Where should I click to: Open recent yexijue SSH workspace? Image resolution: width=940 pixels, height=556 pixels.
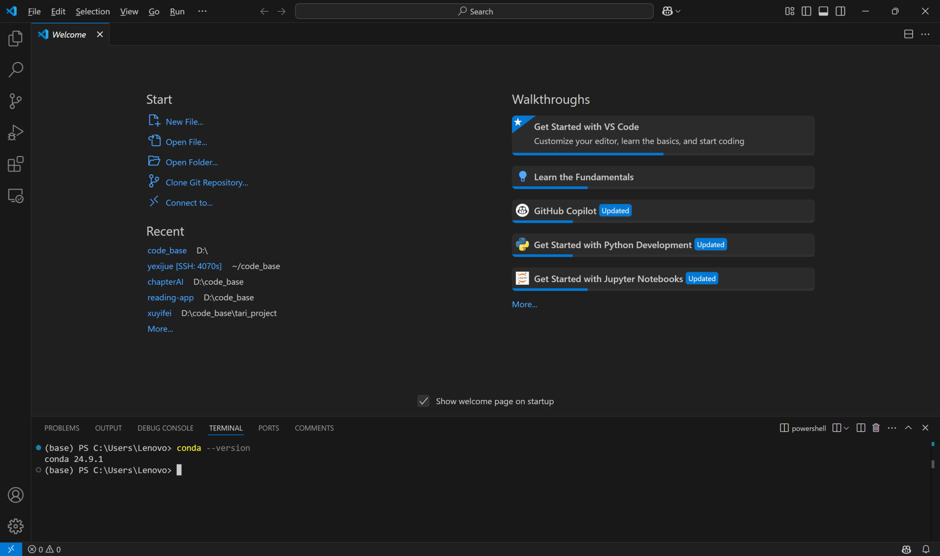click(184, 266)
